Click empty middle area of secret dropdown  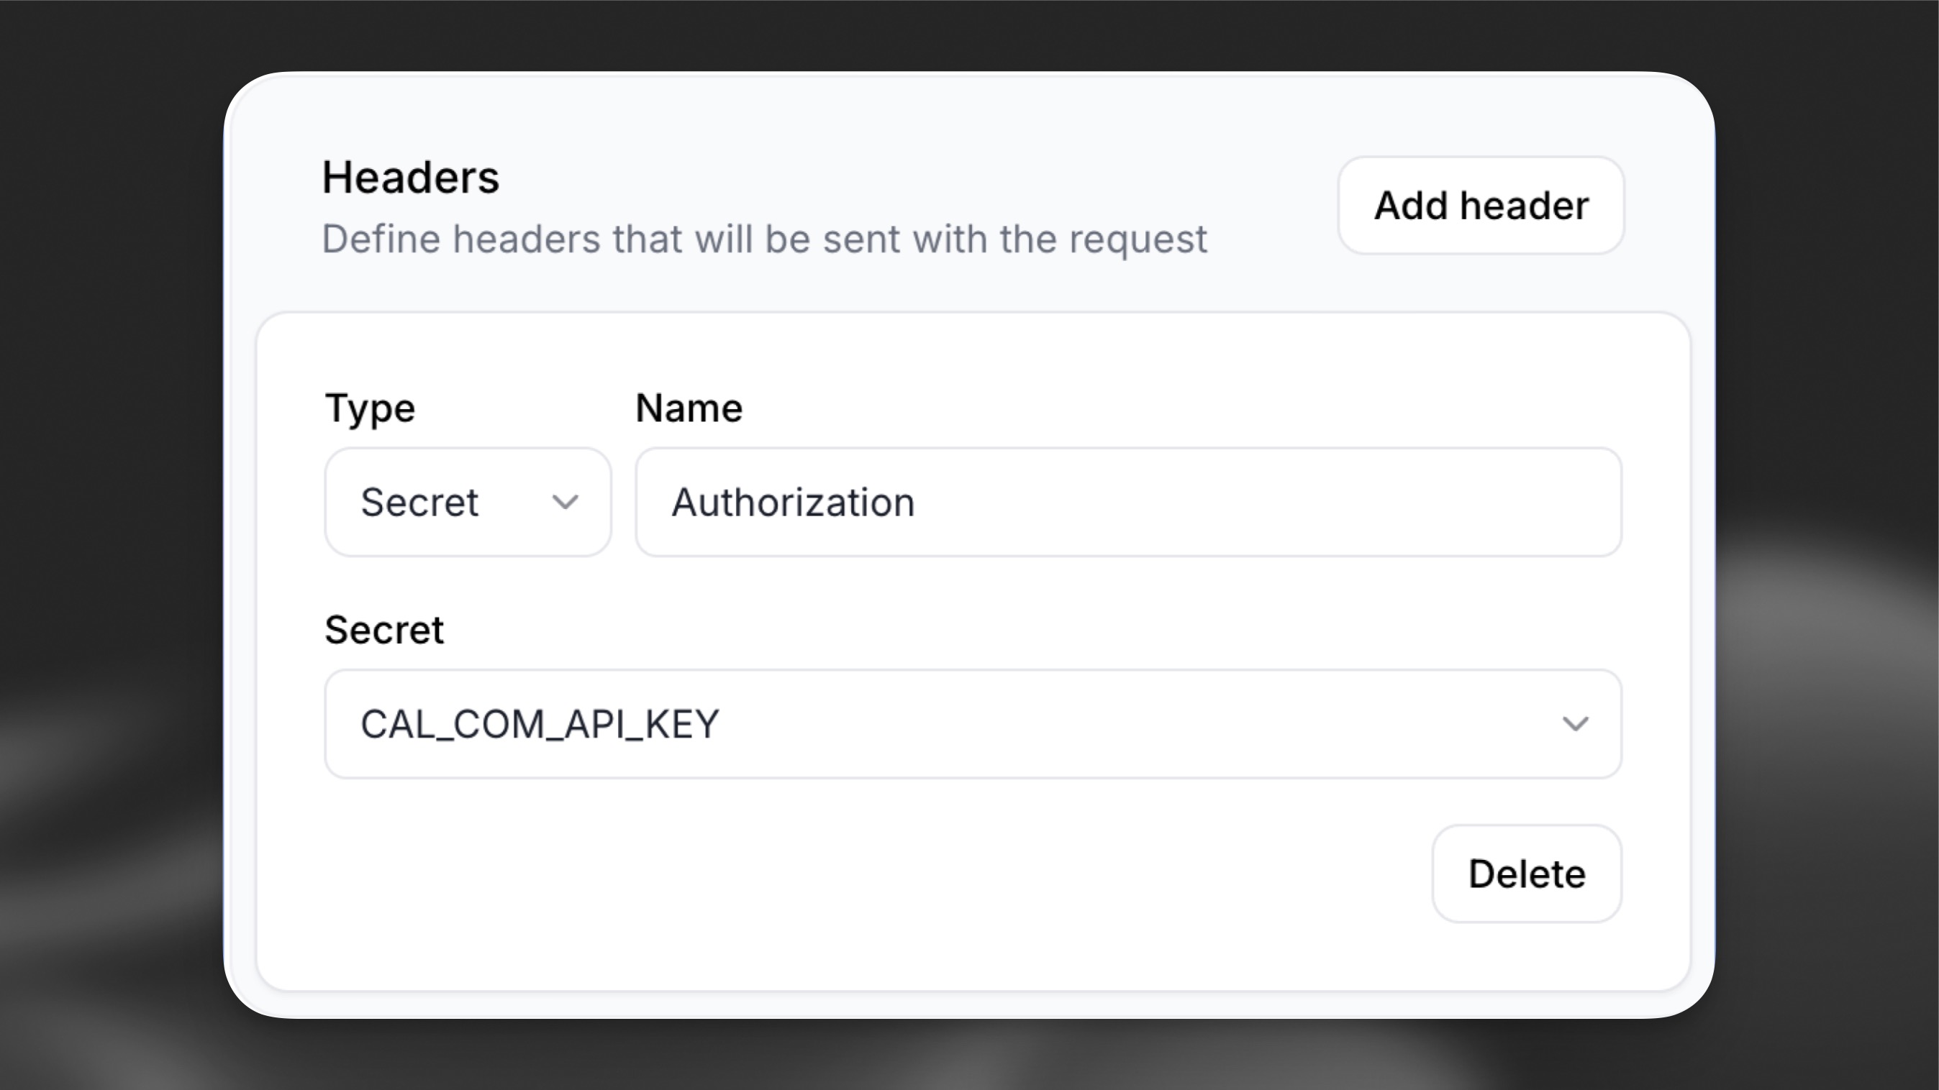tap(1129, 723)
